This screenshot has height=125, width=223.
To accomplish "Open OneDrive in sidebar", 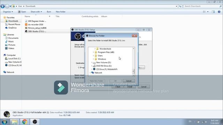I will 12,28.
